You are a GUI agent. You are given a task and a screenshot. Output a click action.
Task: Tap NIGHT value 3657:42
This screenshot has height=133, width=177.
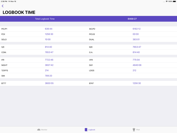[x=49, y=65]
